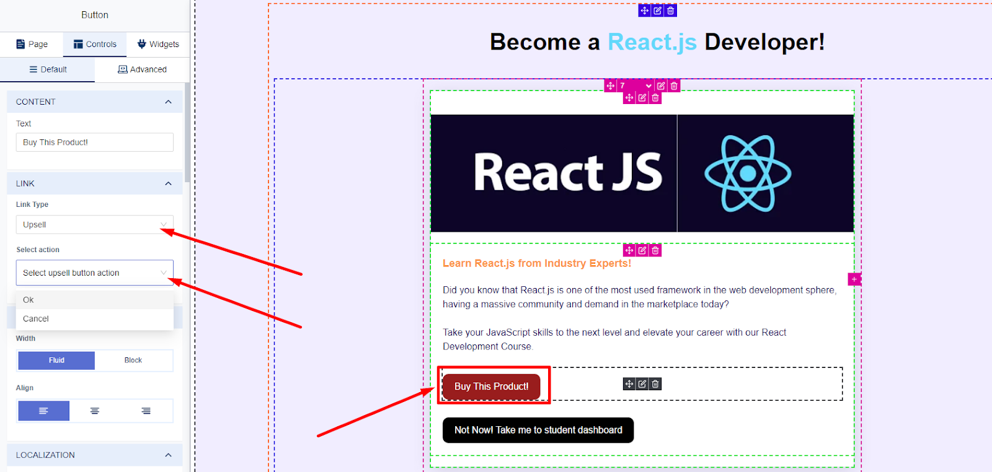
Task: Select the React JS banner image
Action: click(x=642, y=173)
